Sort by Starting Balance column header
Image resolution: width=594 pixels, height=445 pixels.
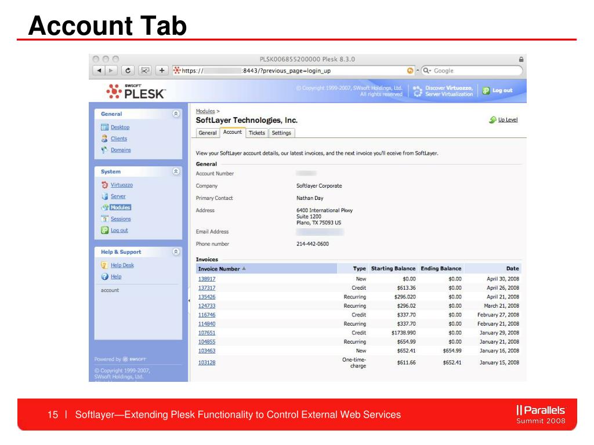coord(393,268)
